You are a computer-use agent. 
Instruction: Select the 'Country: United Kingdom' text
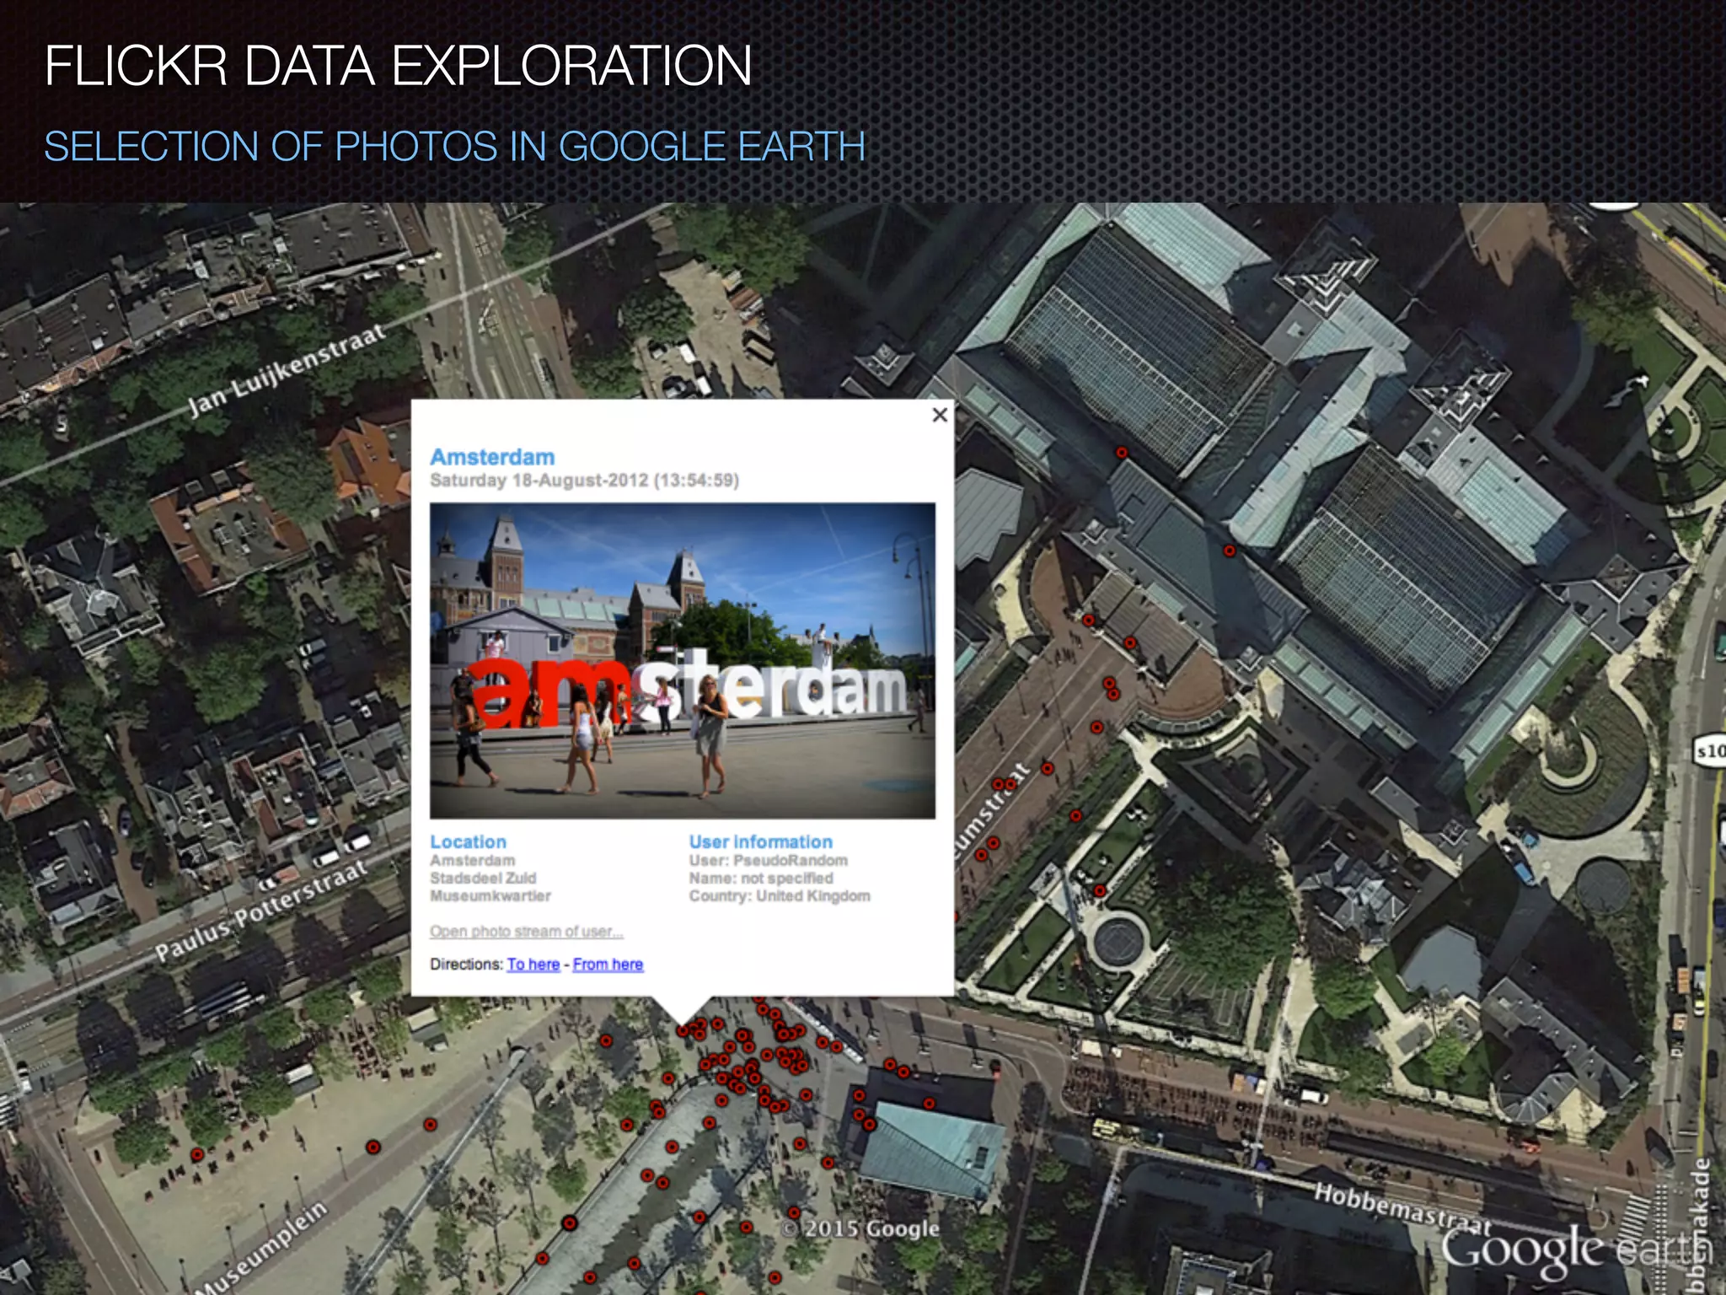pos(780,895)
